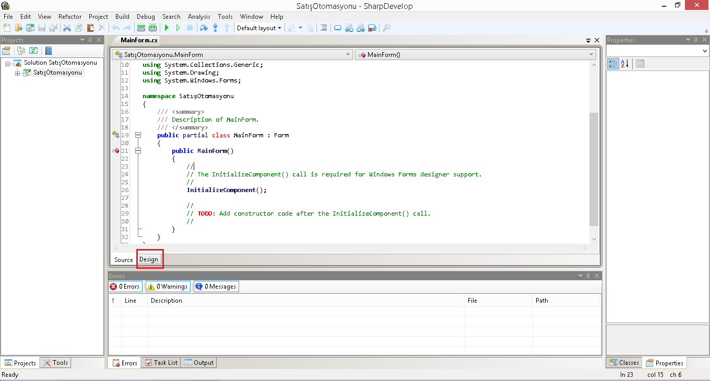Sort errors by the File column header
The height and width of the screenshot is (381, 710).
(x=498, y=301)
